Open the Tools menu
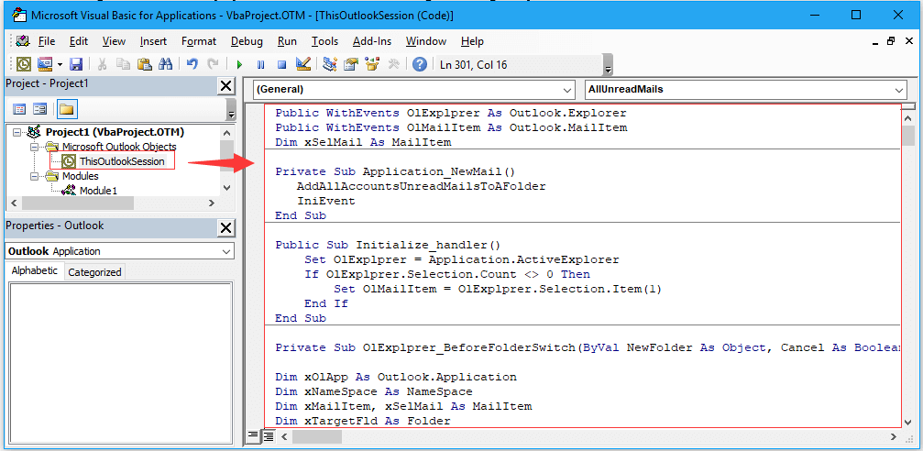This screenshot has width=923, height=451. (325, 41)
